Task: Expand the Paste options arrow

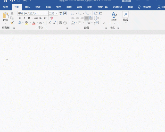Action: 6,23
